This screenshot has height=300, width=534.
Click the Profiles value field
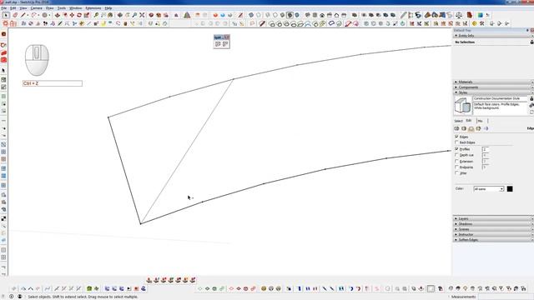click(486, 149)
